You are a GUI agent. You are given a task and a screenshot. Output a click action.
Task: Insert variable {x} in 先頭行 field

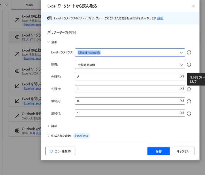(x=182, y=89)
